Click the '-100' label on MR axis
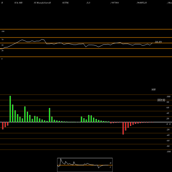Viewport: 172px width, 172px height. pyautogui.click(x=169, y=152)
